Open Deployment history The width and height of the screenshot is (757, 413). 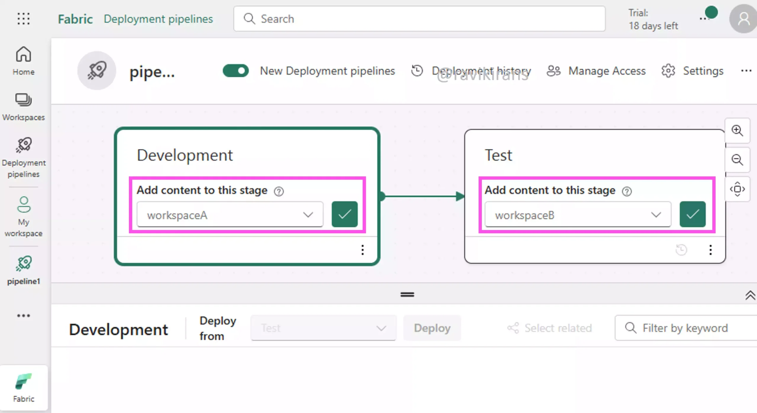click(x=471, y=71)
